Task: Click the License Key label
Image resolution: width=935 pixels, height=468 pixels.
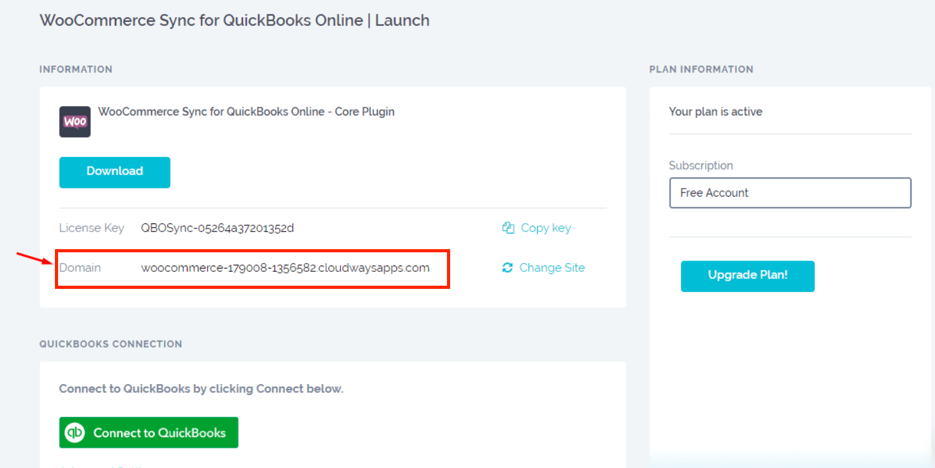Action: pos(92,228)
